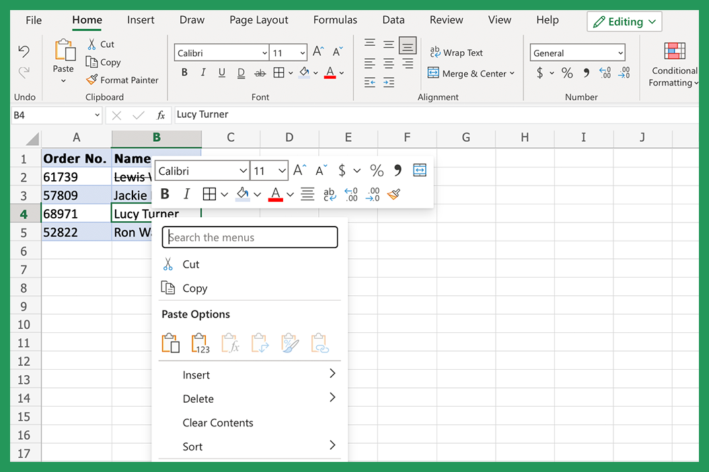
Task: Expand the Fill Color dropdown arrow
Action: (x=316, y=73)
